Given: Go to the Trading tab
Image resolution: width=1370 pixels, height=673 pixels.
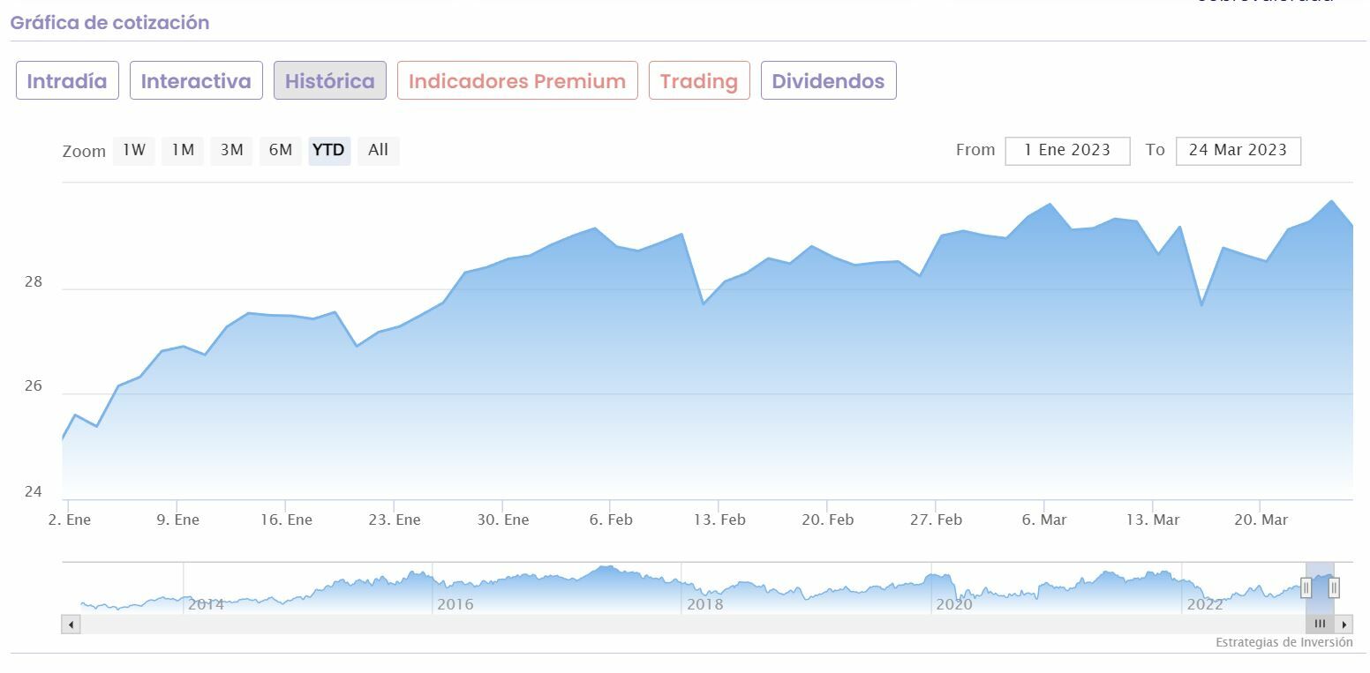Looking at the screenshot, I should click(x=699, y=81).
